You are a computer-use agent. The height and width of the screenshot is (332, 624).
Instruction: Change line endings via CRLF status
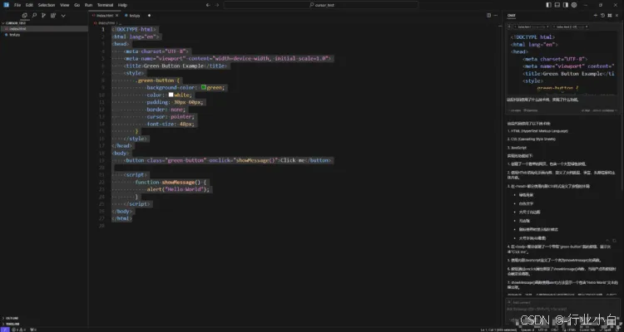coord(554,330)
